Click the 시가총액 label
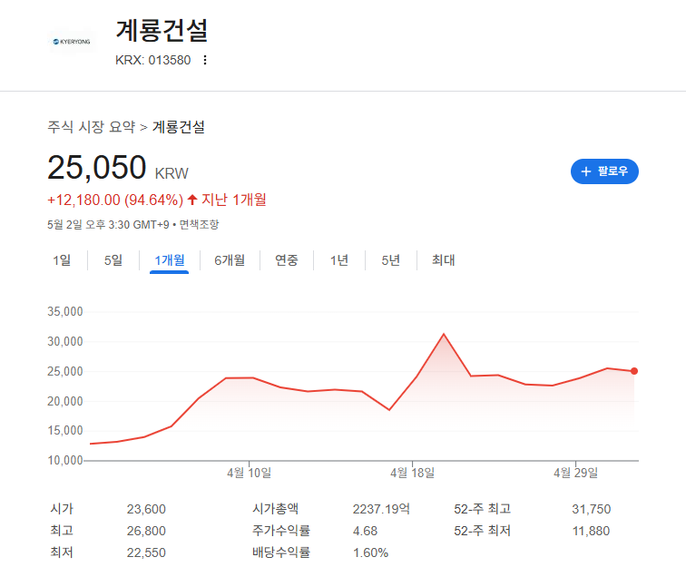This screenshot has height=567, width=686. click(275, 509)
